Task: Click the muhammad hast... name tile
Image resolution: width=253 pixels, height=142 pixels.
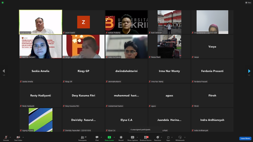Action: coord(126,95)
